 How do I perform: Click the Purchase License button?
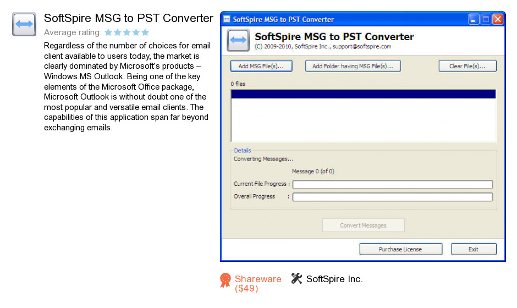tap(400, 249)
